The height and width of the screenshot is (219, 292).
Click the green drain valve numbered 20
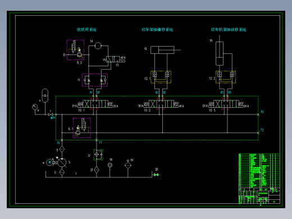pos(156,175)
